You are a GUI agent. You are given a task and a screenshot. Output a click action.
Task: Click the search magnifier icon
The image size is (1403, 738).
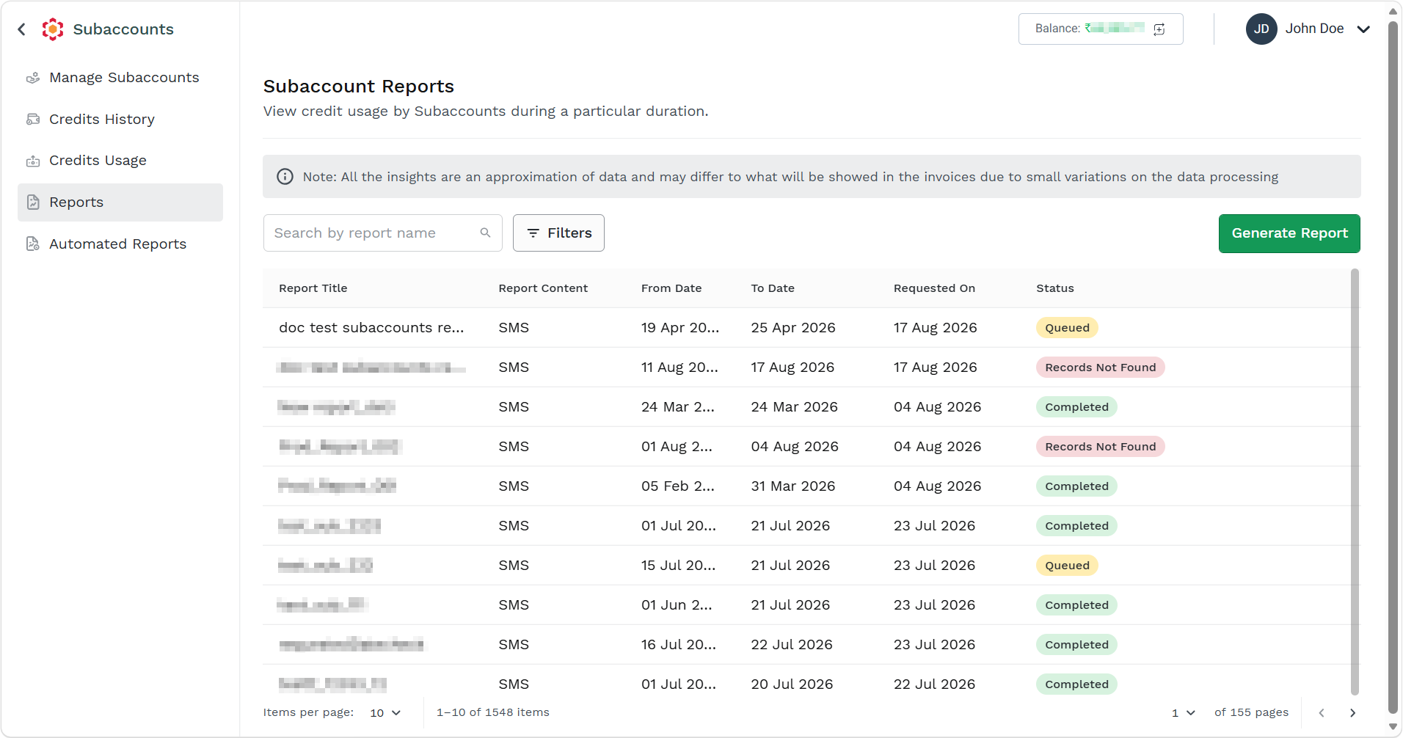click(485, 233)
